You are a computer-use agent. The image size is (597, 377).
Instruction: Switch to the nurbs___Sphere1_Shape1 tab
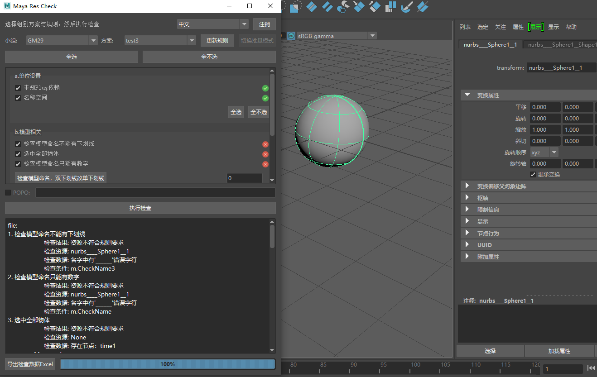coord(561,45)
